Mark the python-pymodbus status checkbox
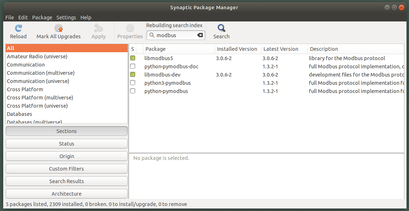The height and width of the screenshot is (211, 409). pyautogui.click(x=133, y=91)
